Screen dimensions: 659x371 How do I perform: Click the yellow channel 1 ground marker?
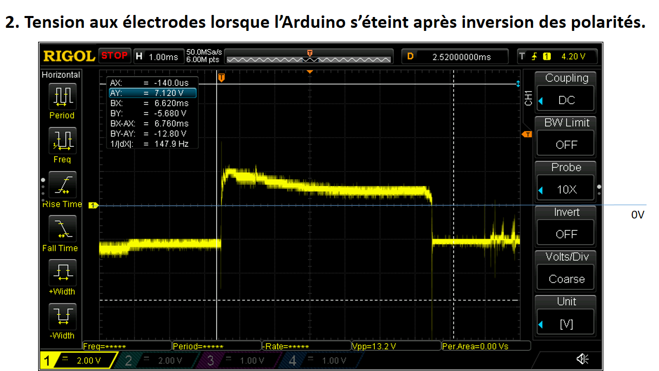93,206
